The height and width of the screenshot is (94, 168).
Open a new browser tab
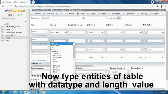click(x=33, y=2)
